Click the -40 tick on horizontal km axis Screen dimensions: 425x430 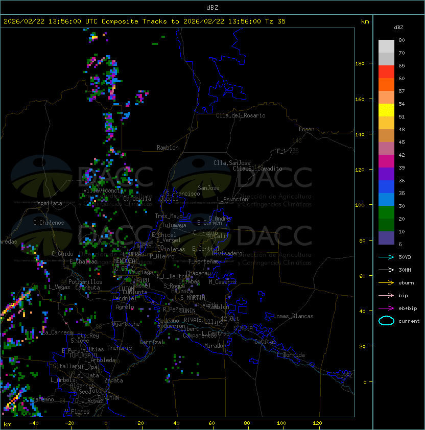(x=34, y=423)
